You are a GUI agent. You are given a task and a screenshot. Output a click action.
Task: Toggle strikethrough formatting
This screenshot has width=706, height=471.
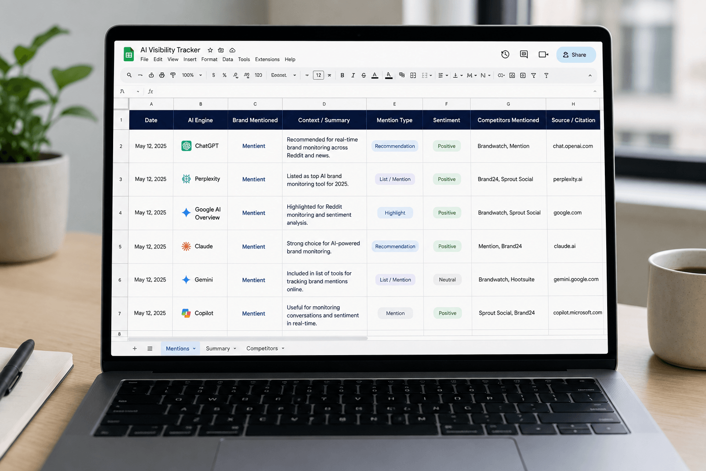(x=364, y=75)
